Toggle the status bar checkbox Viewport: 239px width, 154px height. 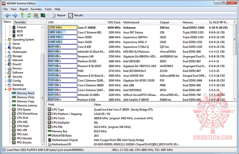click(x=4, y=150)
